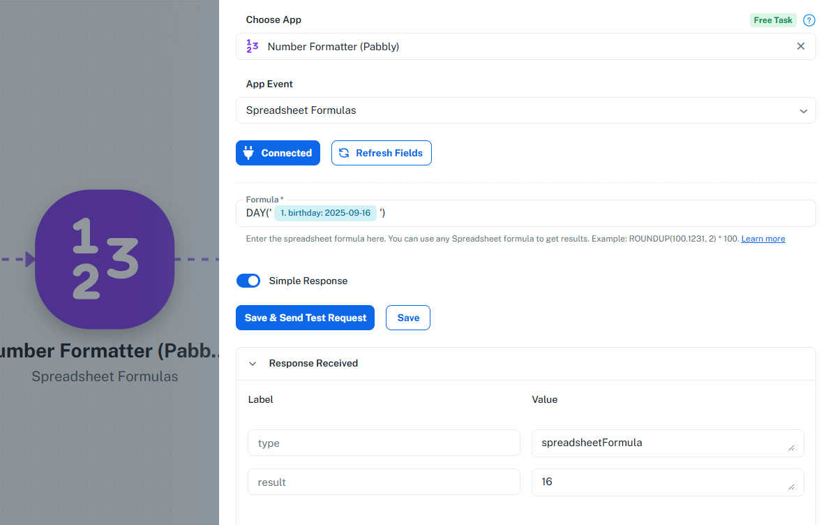The height and width of the screenshot is (525, 826).
Task: Click the large purple Number Formatter step icon
Action: (x=105, y=259)
